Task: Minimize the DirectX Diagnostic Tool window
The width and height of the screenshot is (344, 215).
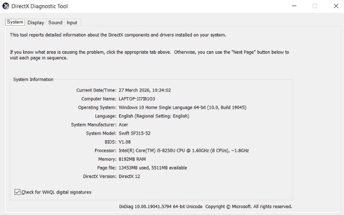Action: 294,6
